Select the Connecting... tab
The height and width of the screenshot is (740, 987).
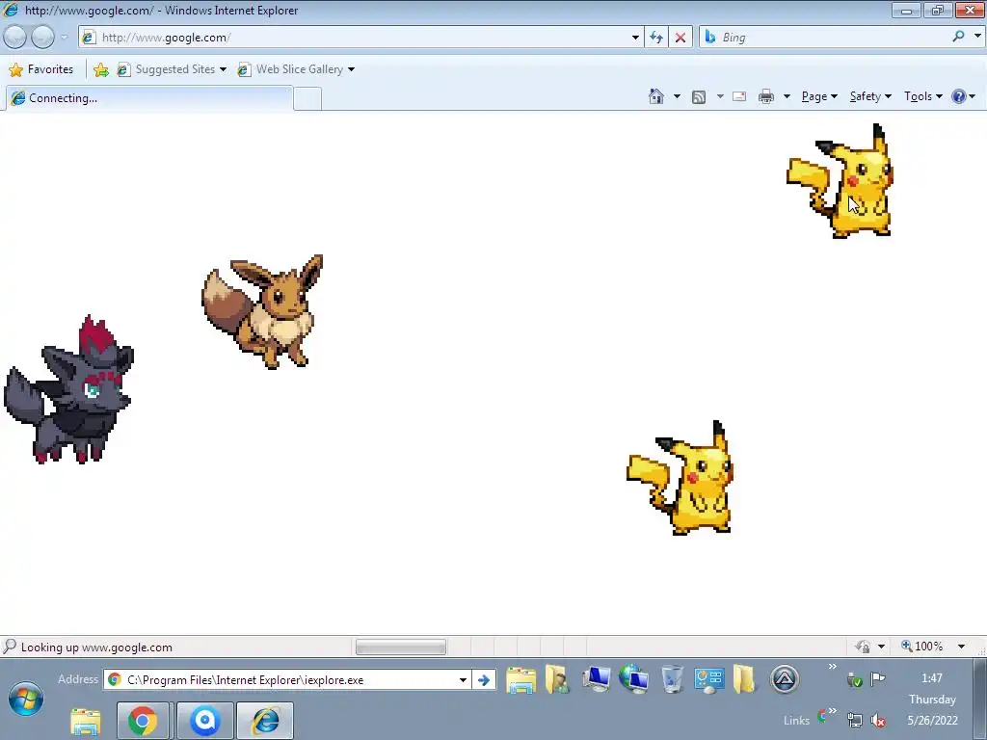click(149, 98)
